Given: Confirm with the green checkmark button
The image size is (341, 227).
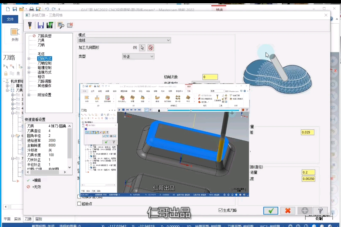Looking at the screenshot, I should (x=271, y=211).
